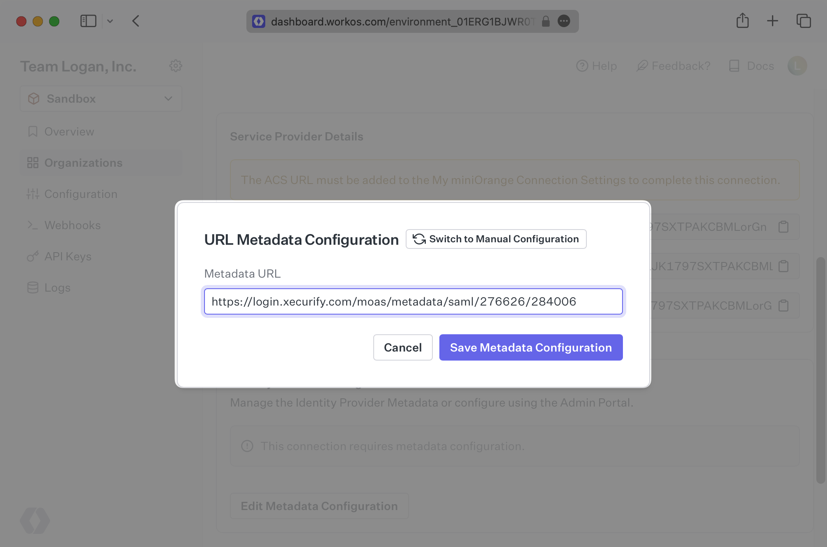The image size is (827, 547).
Task: Click the Safari share icon
Action: click(x=742, y=21)
